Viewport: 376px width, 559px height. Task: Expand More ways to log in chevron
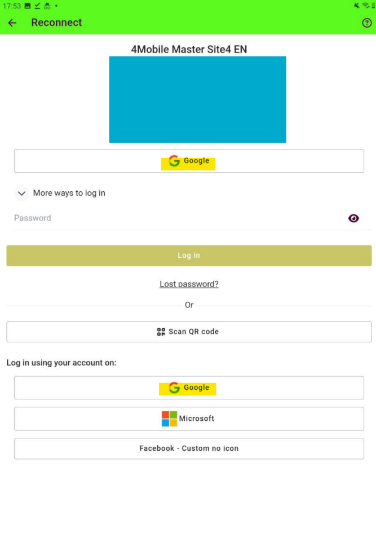(x=22, y=193)
